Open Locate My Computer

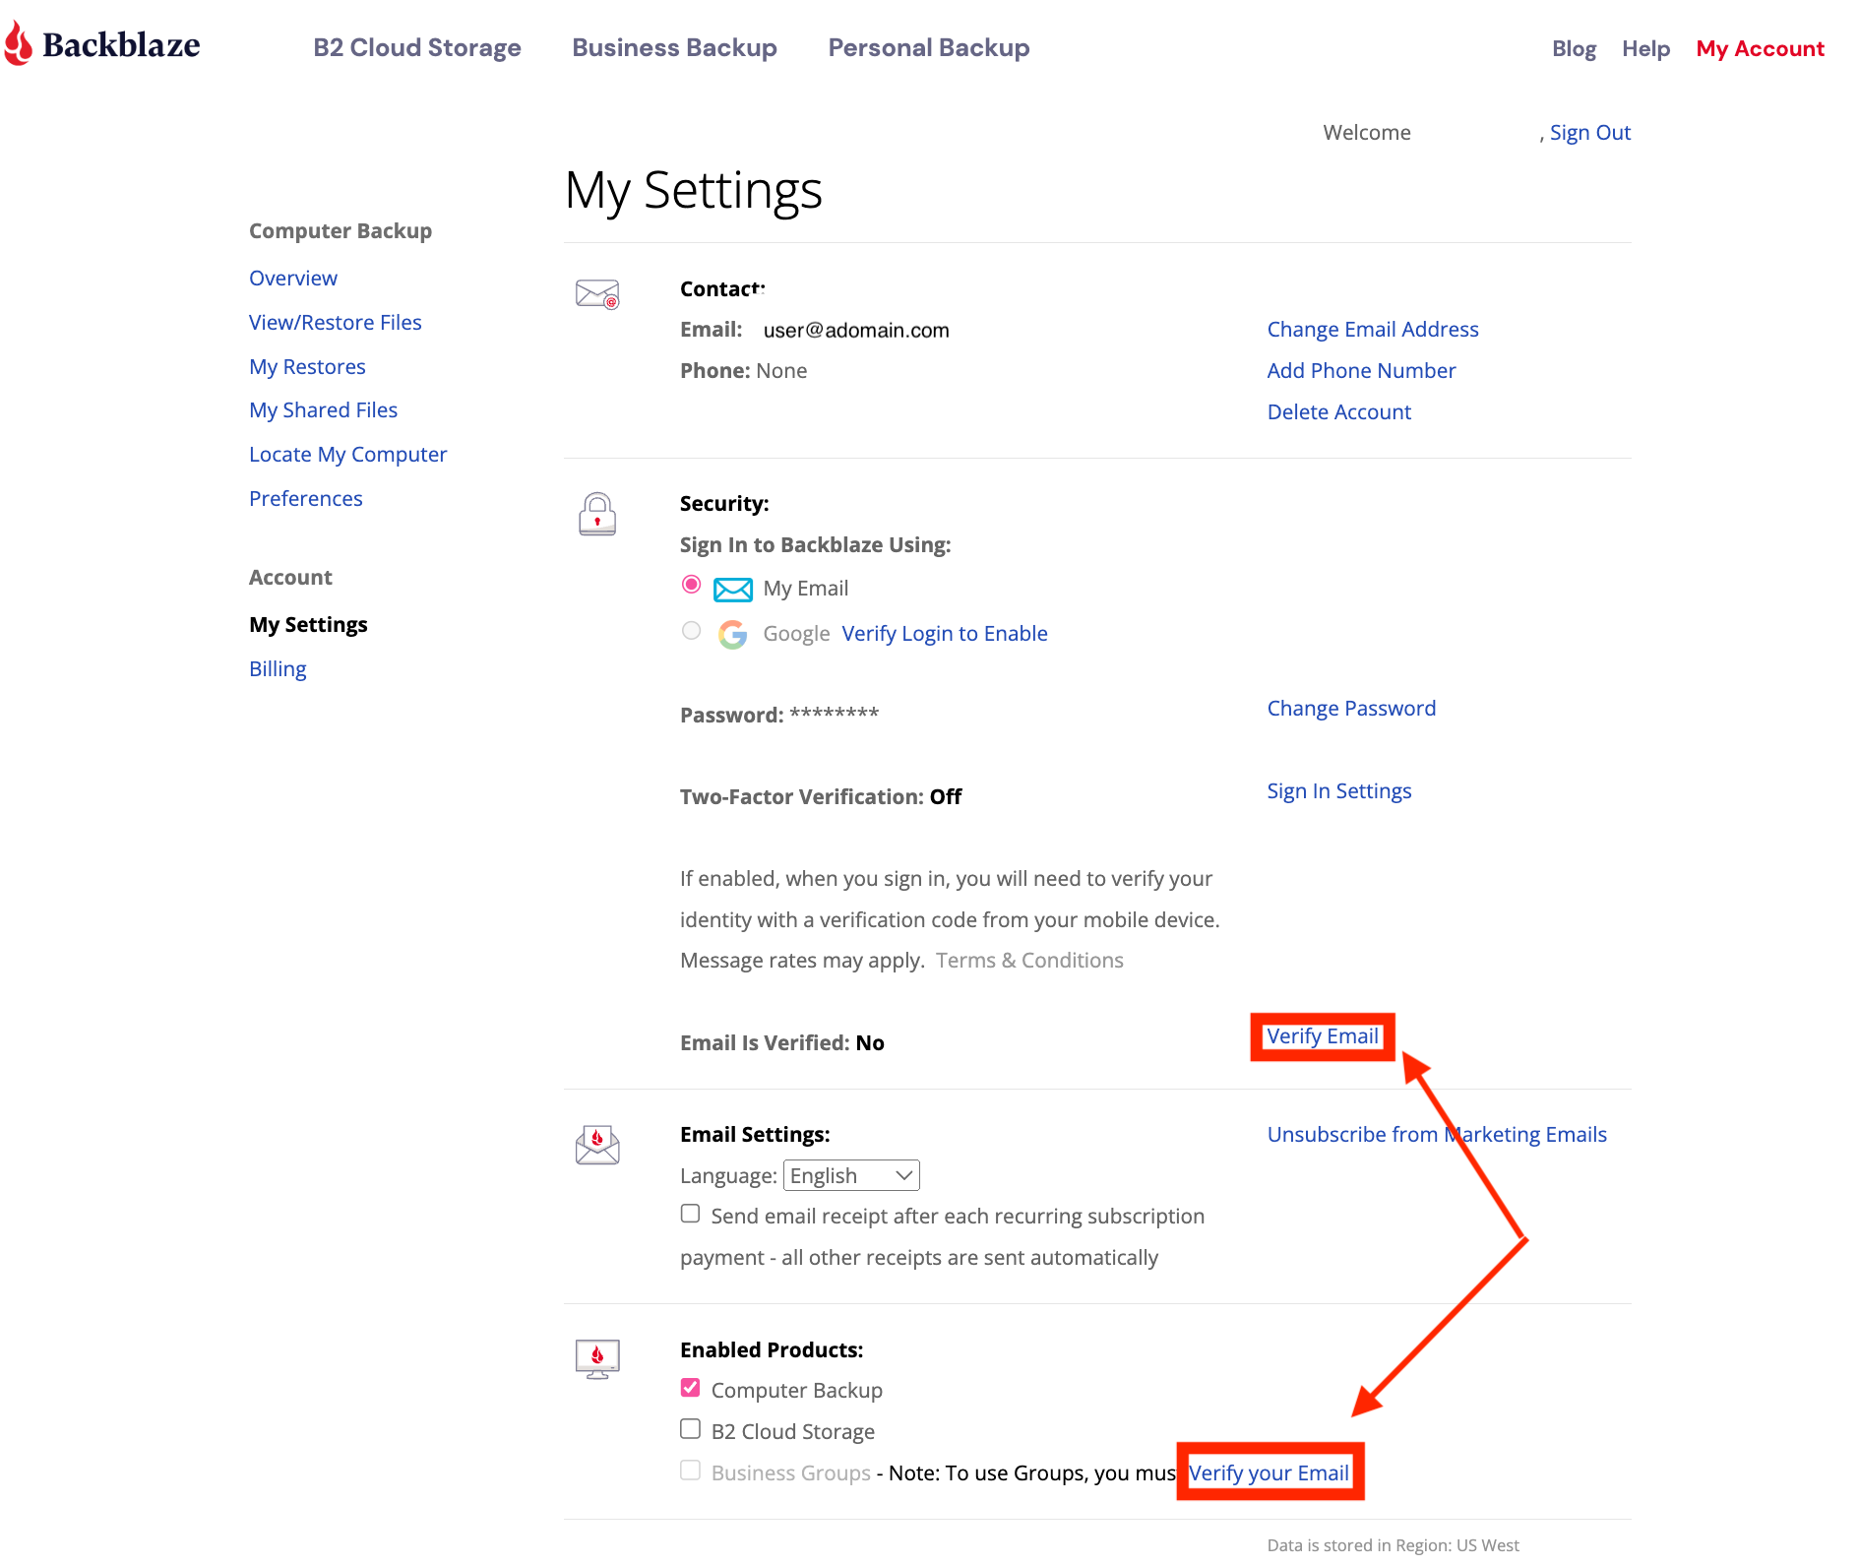pyautogui.click(x=348, y=454)
